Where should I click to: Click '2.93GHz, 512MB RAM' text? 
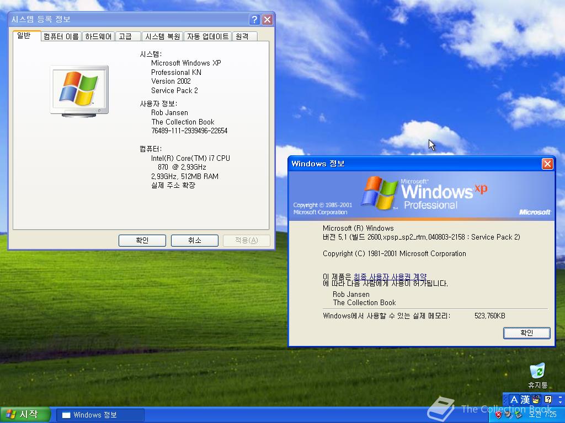click(184, 177)
